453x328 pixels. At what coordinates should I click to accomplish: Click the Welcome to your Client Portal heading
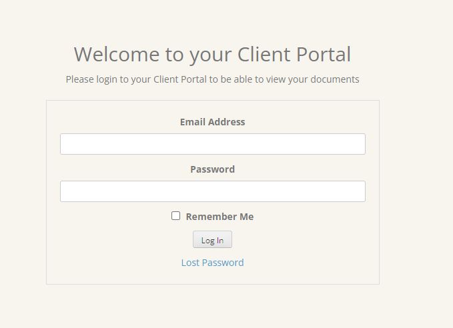(212, 54)
